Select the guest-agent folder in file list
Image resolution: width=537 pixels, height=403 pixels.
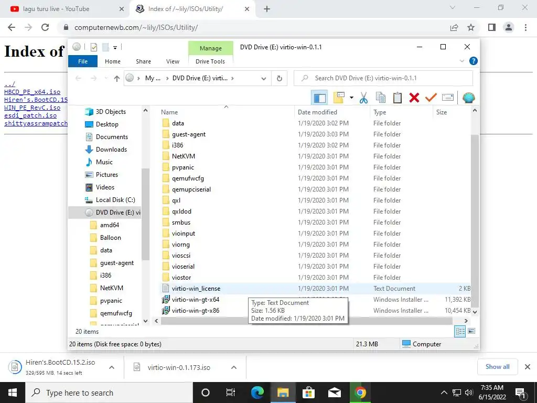(x=189, y=134)
